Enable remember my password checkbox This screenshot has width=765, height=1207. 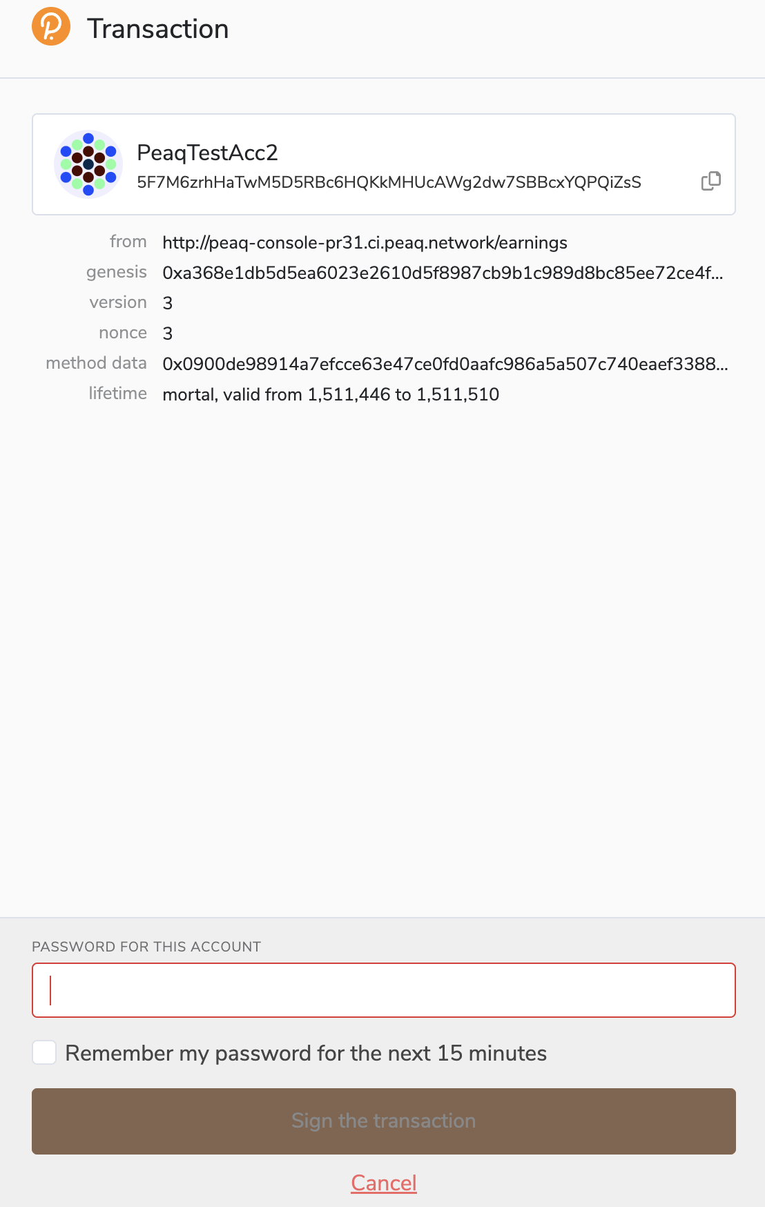pyautogui.click(x=44, y=1053)
